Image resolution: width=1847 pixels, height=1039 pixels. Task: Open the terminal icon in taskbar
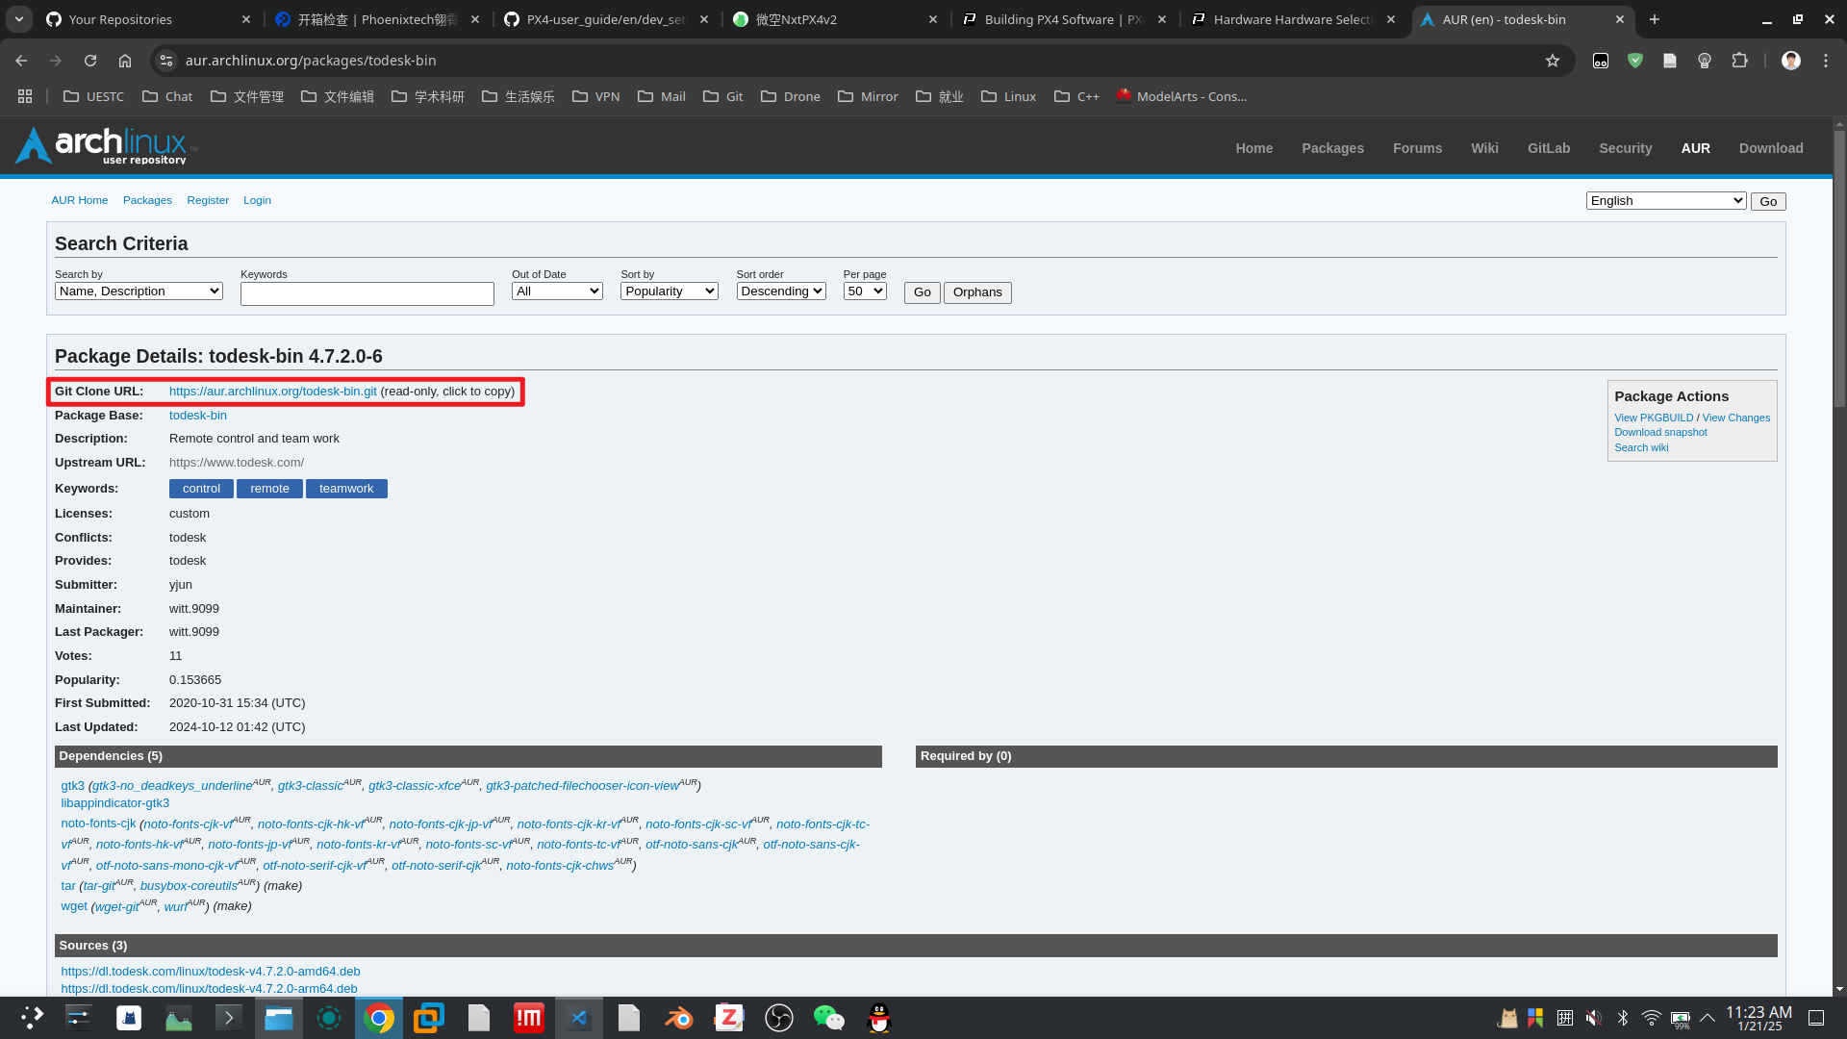pos(229,1018)
